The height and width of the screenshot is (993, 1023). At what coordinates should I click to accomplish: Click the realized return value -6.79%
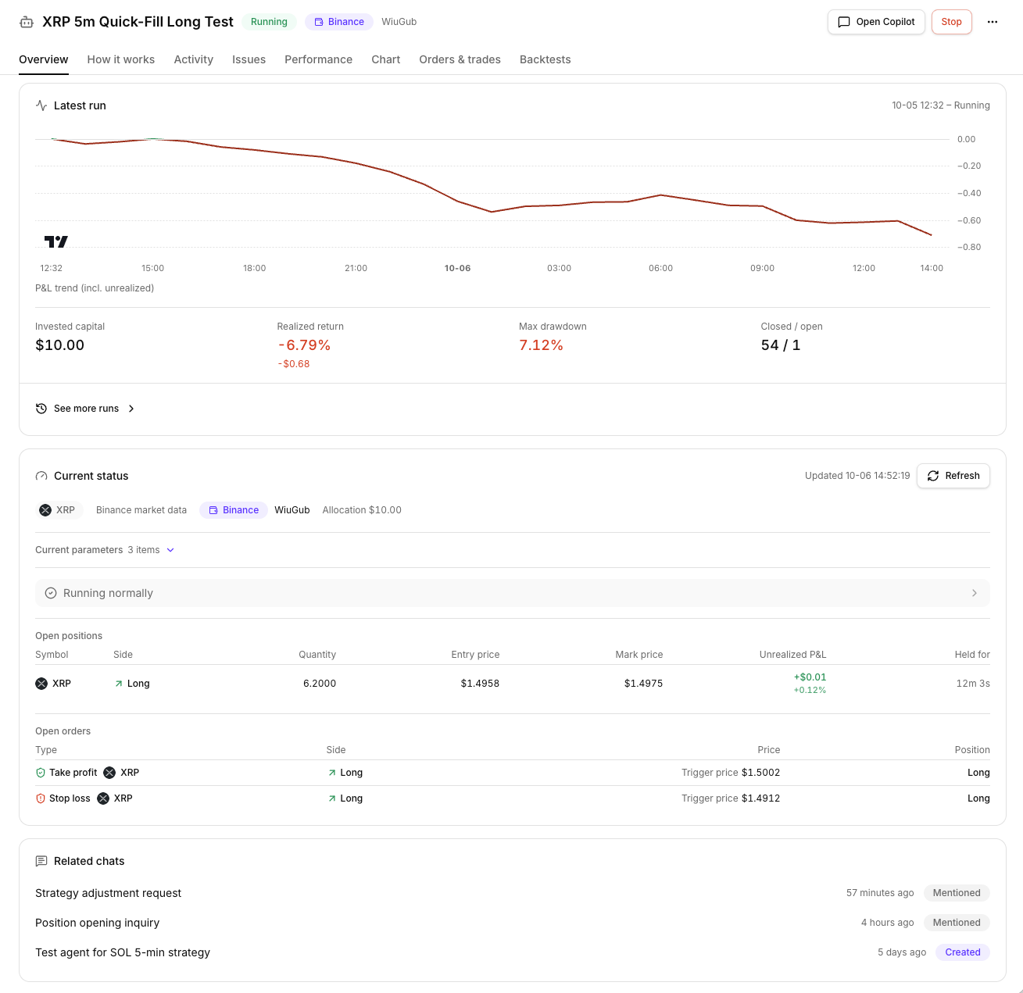click(305, 345)
